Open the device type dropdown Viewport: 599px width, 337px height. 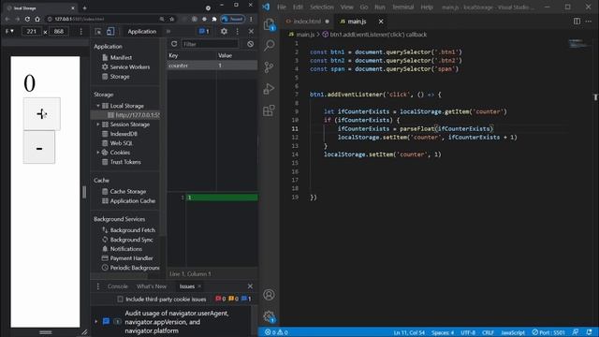(9, 31)
